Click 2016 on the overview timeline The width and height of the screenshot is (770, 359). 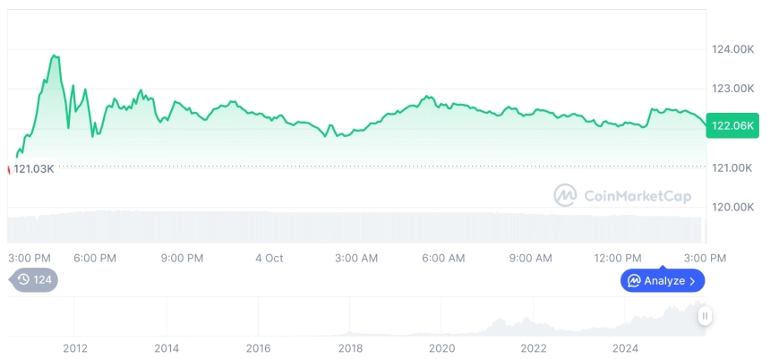(x=258, y=347)
